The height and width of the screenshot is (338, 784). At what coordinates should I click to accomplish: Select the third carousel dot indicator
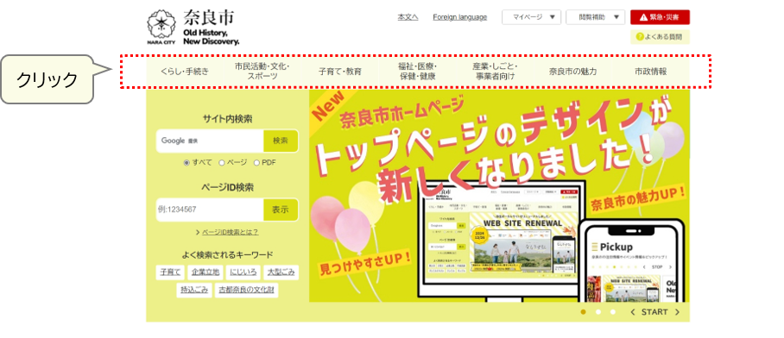click(x=612, y=312)
